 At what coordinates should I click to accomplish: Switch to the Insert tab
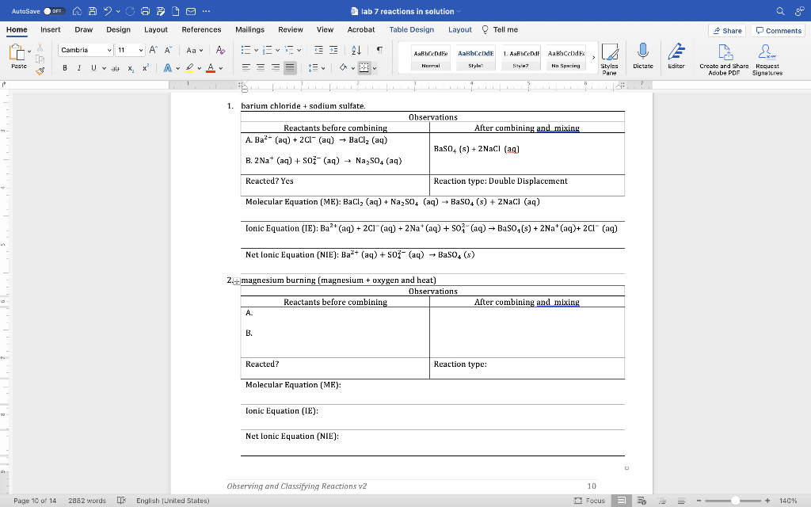50,29
